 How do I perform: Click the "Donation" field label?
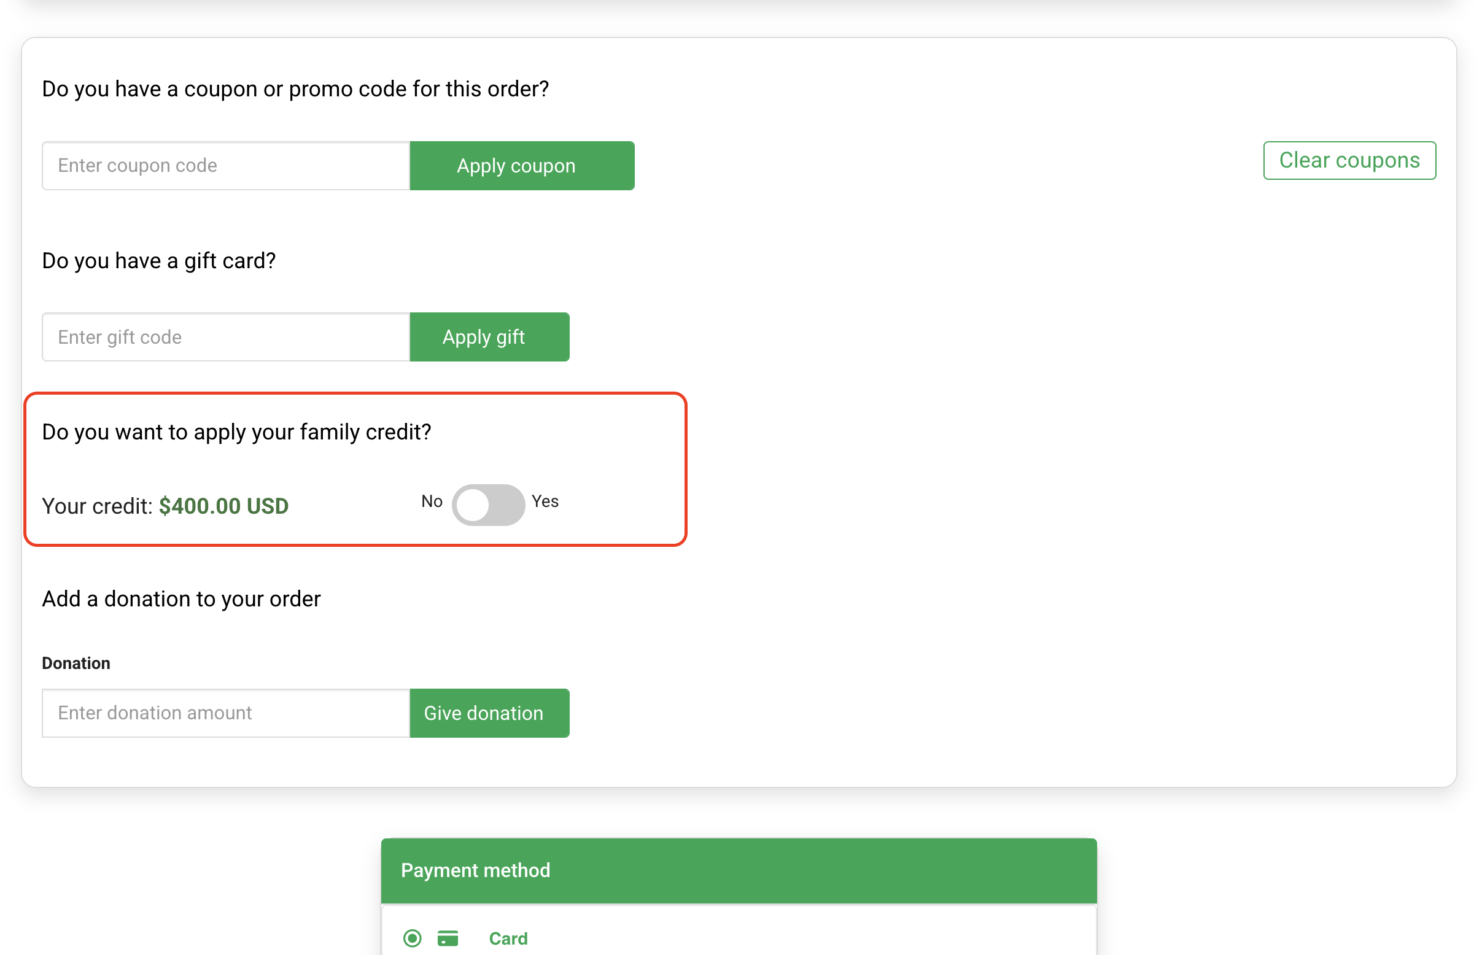point(76,663)
